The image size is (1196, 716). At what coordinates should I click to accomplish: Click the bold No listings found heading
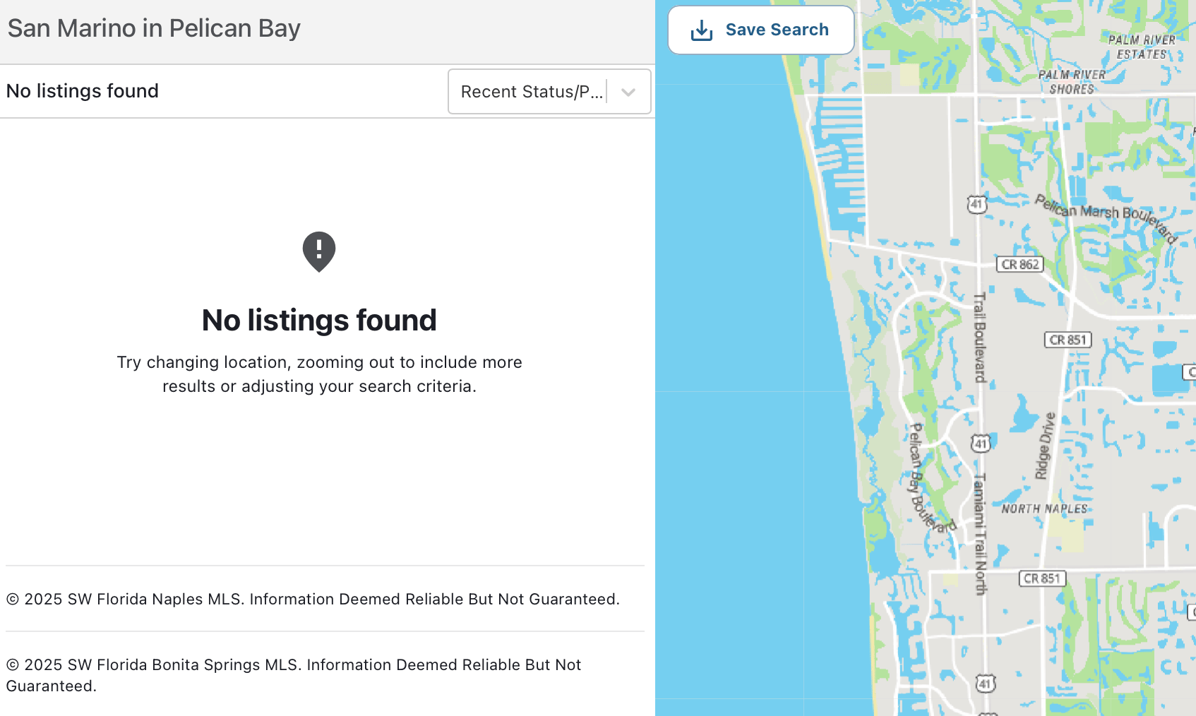tap(319, 321)
